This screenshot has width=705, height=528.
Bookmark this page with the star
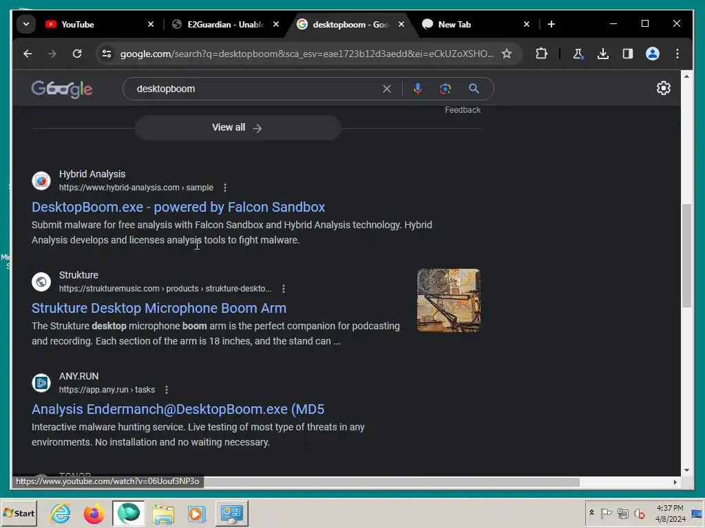(x=507, y=54)
